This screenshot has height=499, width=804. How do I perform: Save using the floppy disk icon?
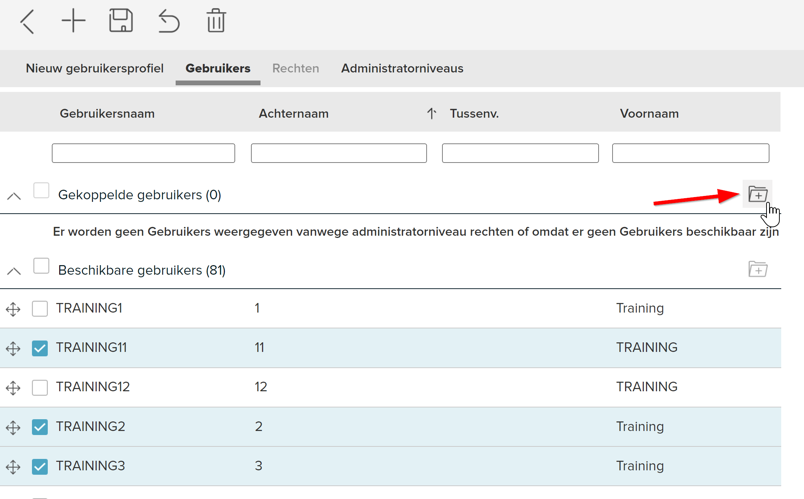pos(121,21)
